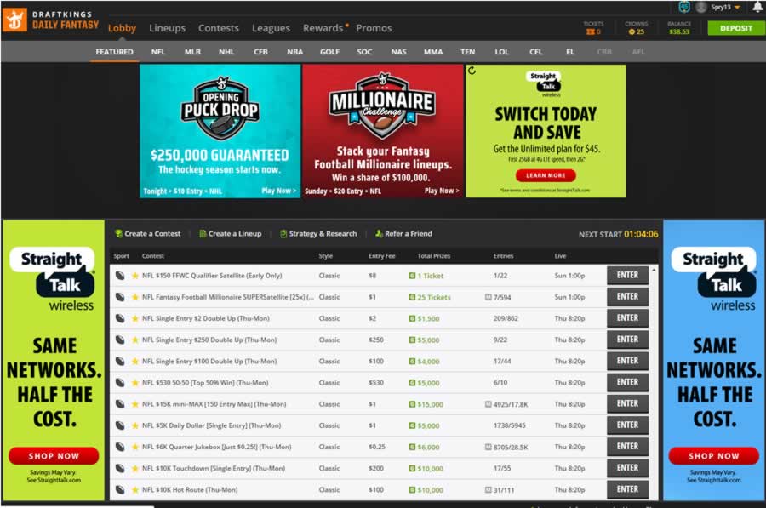Click multi-entry icon on $15K mini-MAX row
The image size is (766, 508).
488,404
